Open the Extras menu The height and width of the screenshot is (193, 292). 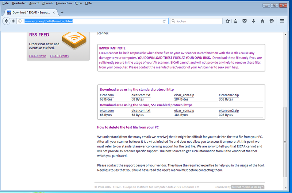[78, 3]
